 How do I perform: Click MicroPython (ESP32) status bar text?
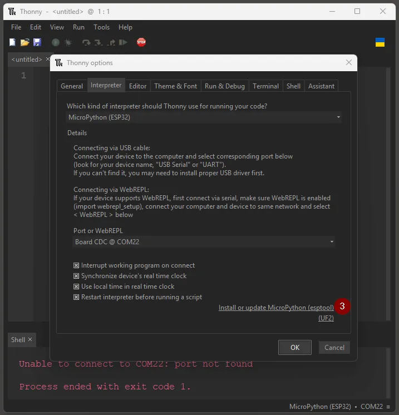pyautogui.click(x=320, y=407)
